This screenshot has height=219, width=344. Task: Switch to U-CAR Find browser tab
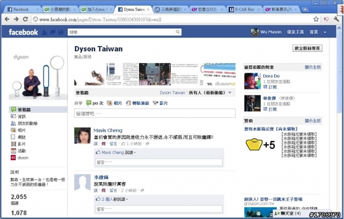point(244,10)
